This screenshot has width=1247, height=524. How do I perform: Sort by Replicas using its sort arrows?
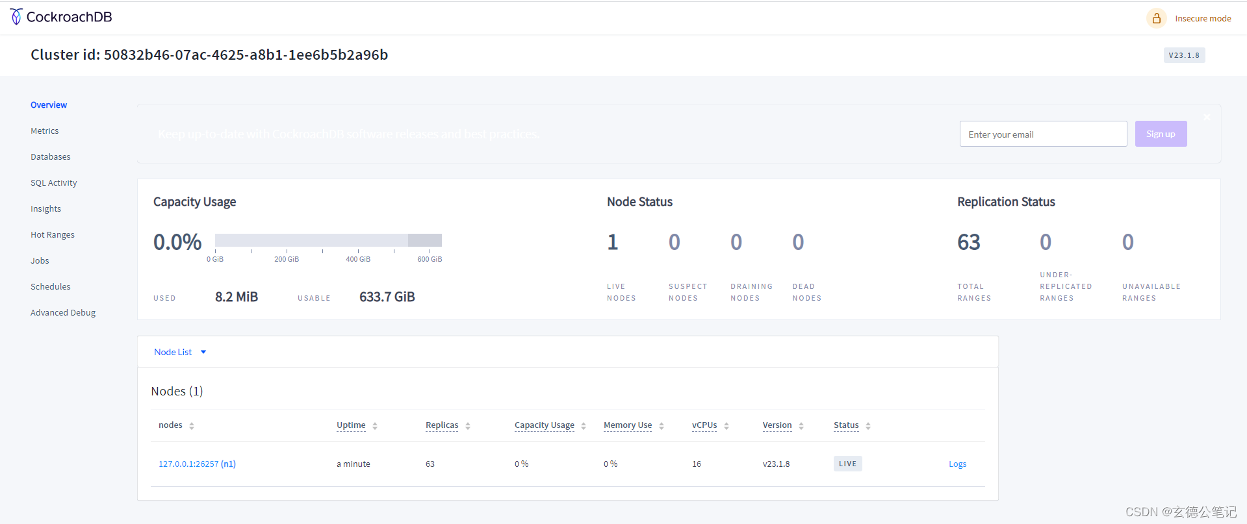[x=468, y=426]
